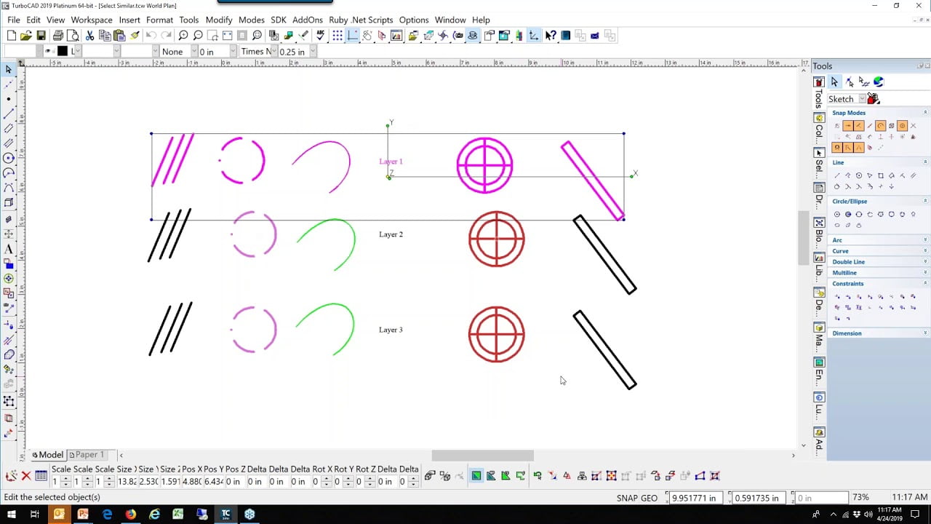The width and height of the screenshot is (931, 524).
Task: Pick the Select arrow tool in the left toolbar
Action: [x=9, y=69]
